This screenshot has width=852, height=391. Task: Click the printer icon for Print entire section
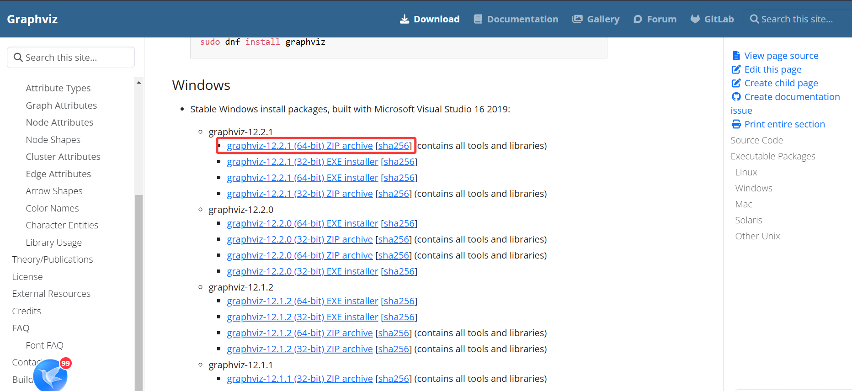pyautogui.click(x=736, y=124)
